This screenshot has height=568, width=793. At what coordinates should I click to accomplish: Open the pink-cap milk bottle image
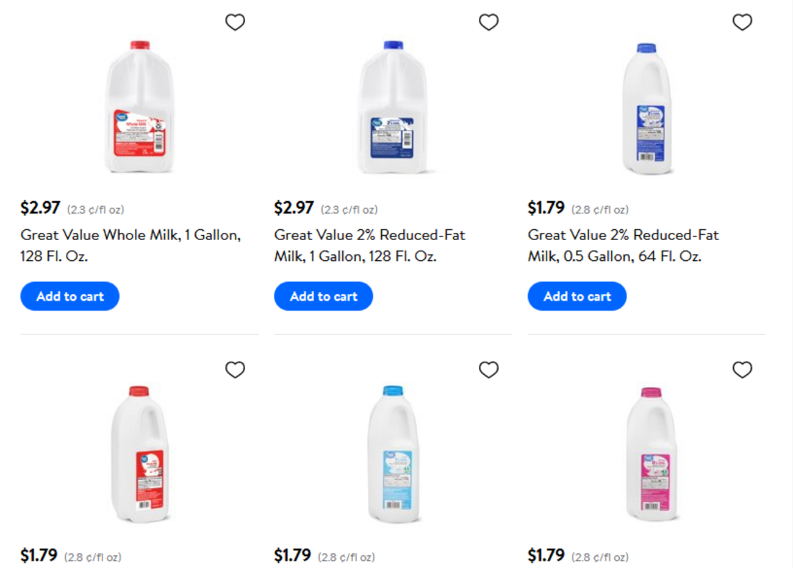pos(652,454)
